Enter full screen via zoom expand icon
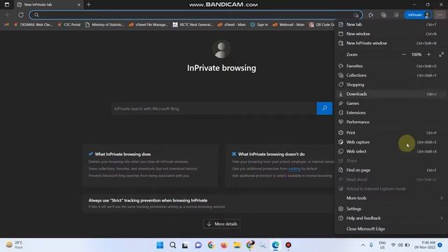 click(442, 55)
